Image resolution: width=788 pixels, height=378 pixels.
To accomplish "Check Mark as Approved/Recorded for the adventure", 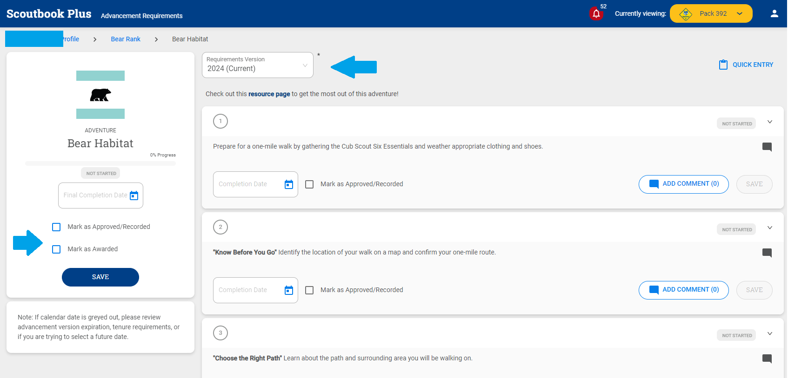I will (x=56, y=227).
